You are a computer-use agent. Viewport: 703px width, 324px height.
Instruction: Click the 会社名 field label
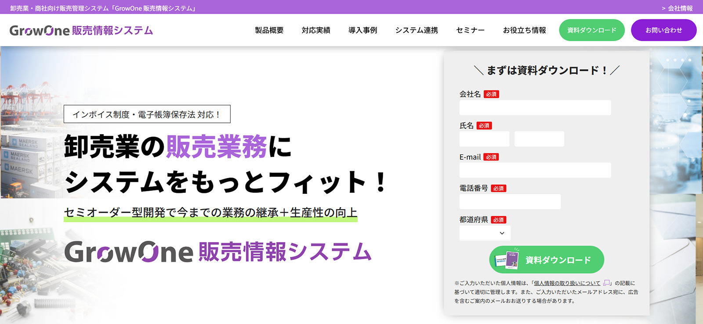(470, 94)
